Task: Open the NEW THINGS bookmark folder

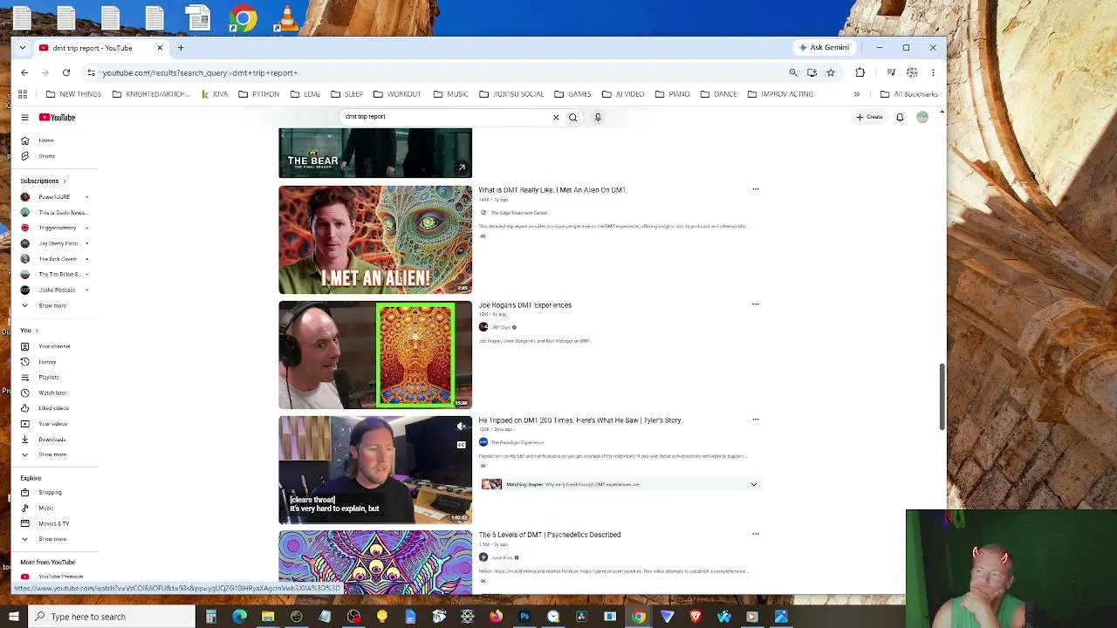Action: click(x=73, y=94)
